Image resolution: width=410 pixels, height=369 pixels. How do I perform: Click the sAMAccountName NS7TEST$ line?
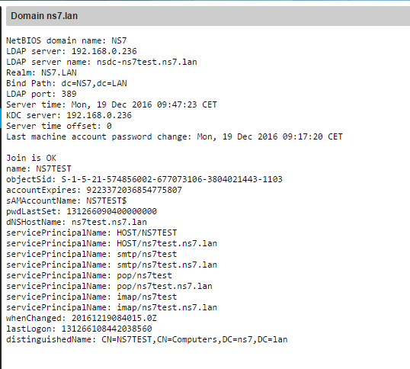click(x=66, y=201)
